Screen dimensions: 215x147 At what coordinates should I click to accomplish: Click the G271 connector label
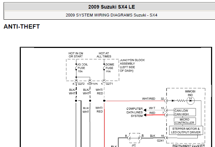(x=109, y=84)
